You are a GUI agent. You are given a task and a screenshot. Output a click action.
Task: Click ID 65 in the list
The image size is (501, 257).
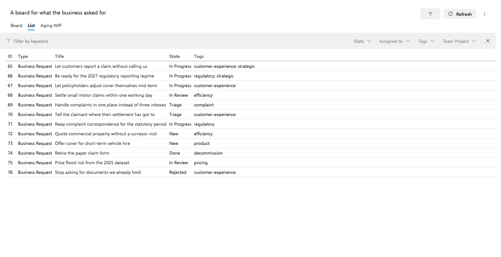[x=10, y=66]
